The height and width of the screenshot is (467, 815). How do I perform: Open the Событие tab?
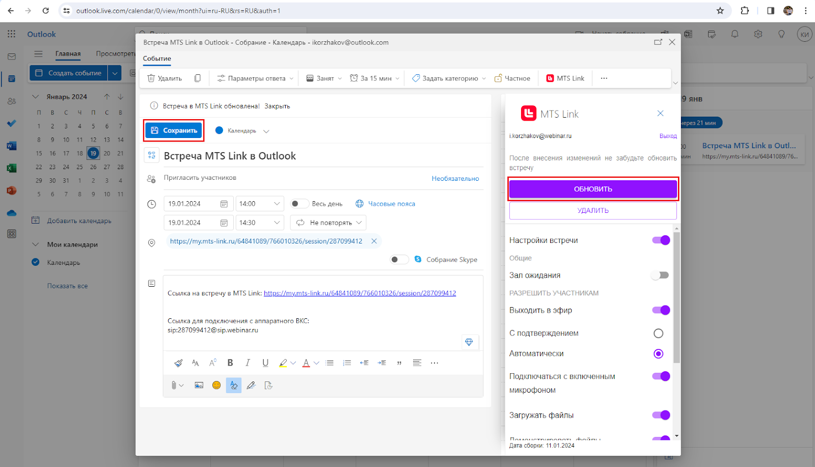[157, 59]
